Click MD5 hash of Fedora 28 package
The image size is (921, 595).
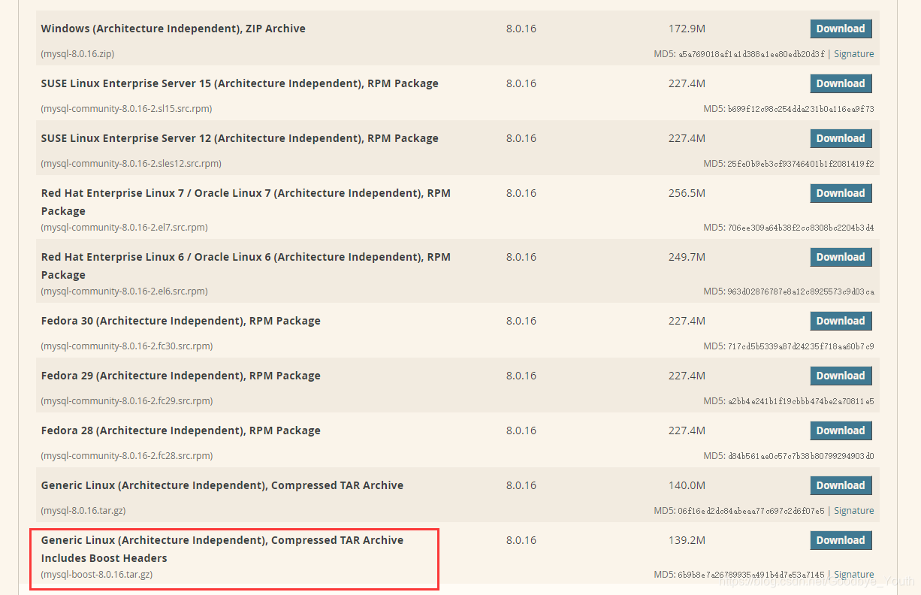tap(801, 456)
